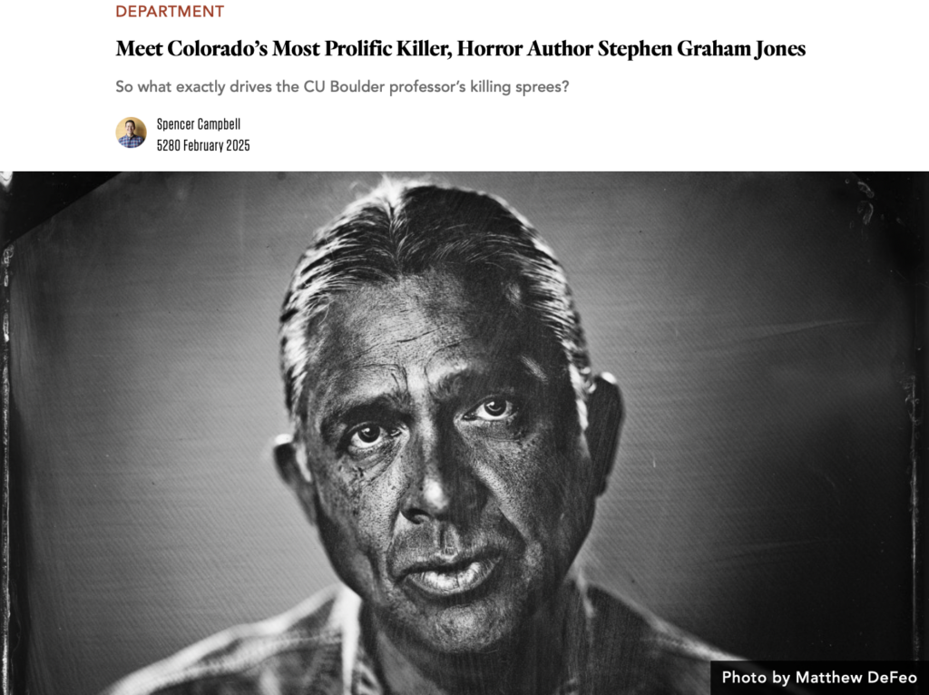Click the word "Colorado's" in headline

[x=217, y=49]
